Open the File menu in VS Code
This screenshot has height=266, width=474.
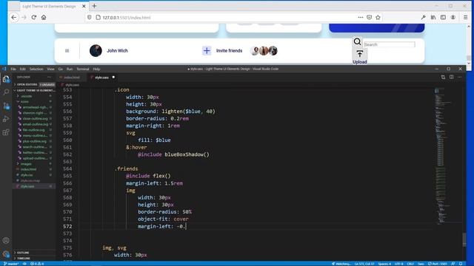13,69
